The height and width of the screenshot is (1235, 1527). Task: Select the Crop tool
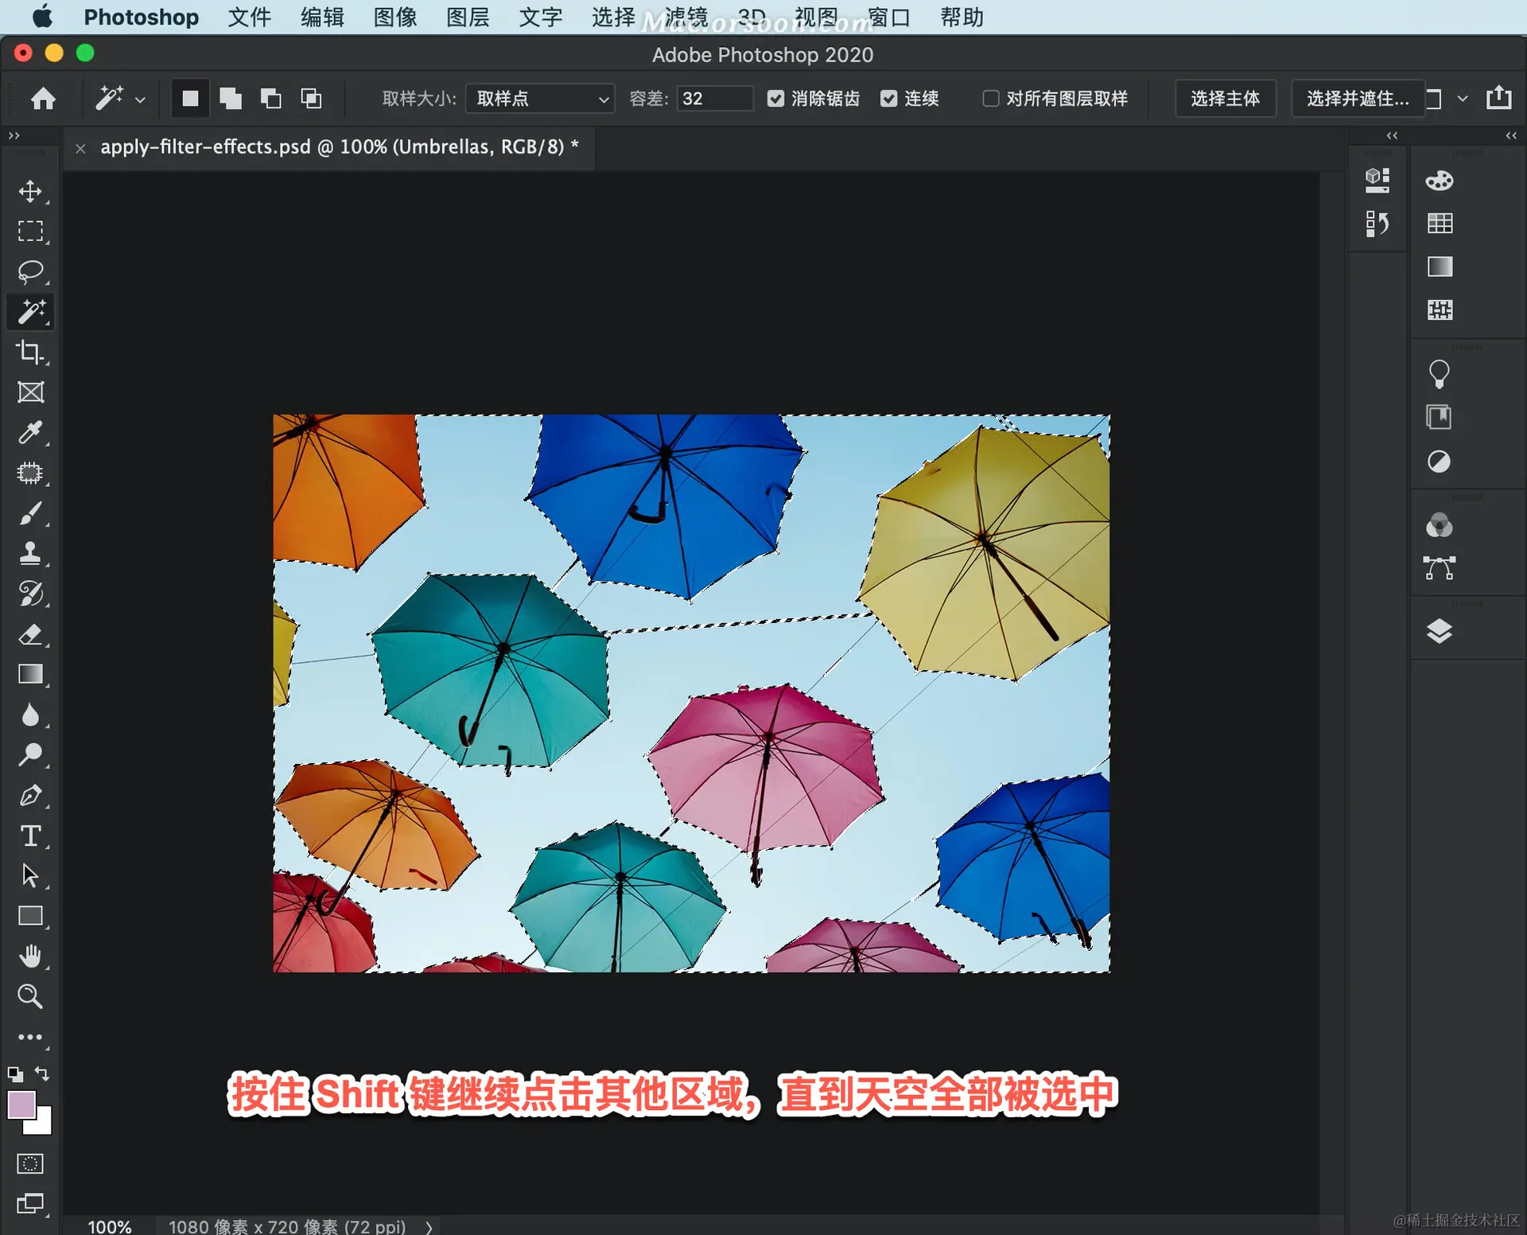click(x=30, y=352)
